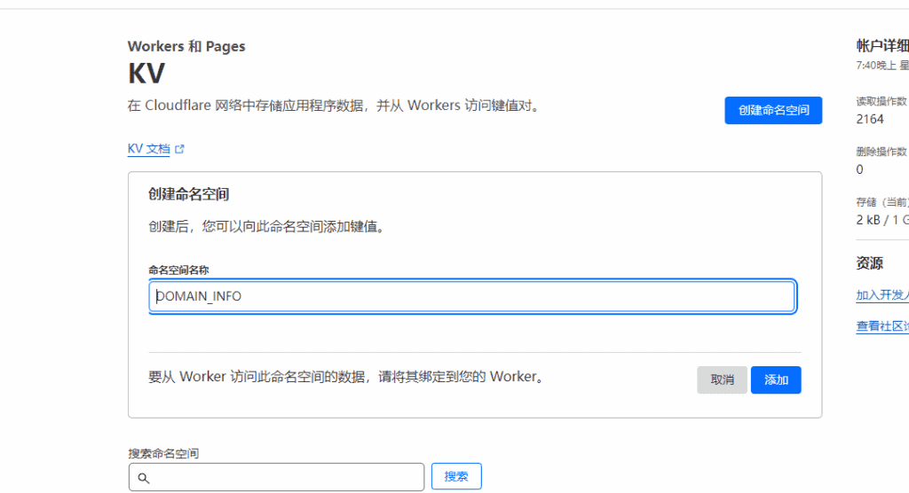The width and height of the screenshot is (909, 493).
Task: Click the 取消 button
Action: (722, 380)
